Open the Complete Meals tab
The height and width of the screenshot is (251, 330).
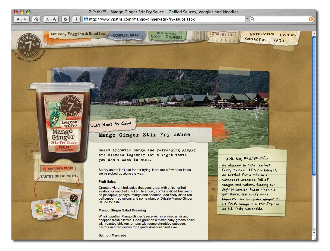[127, 35]
